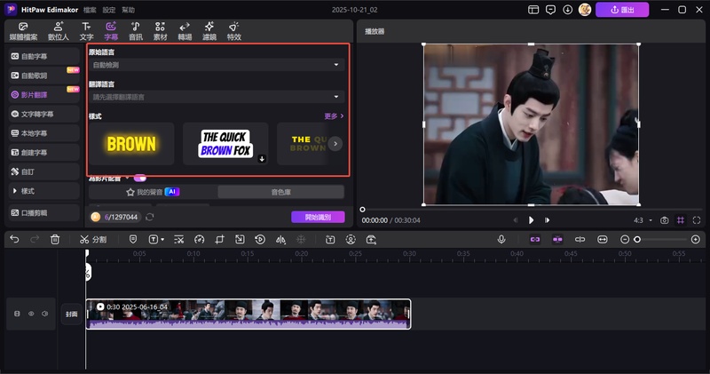Open the 4:3 aspect ratio dropdown
This screenshot has height=374, width=710.
pos(643,219)
